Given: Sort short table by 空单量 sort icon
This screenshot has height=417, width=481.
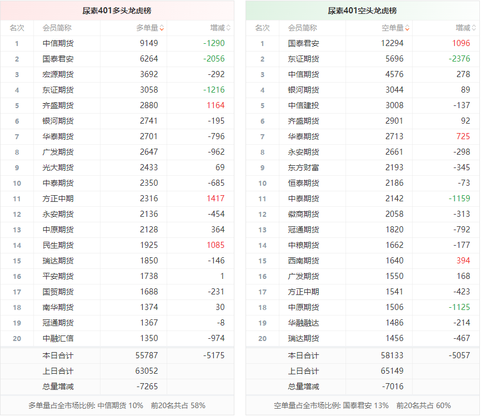Looking at the screenshot, I should [407, 28].
